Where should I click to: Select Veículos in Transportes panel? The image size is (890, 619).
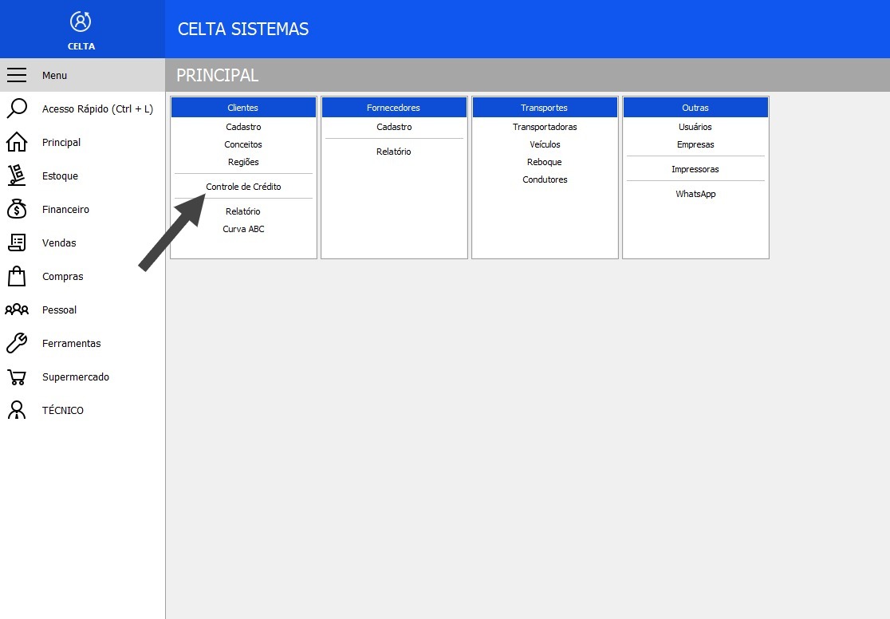[x=545, y=144]
